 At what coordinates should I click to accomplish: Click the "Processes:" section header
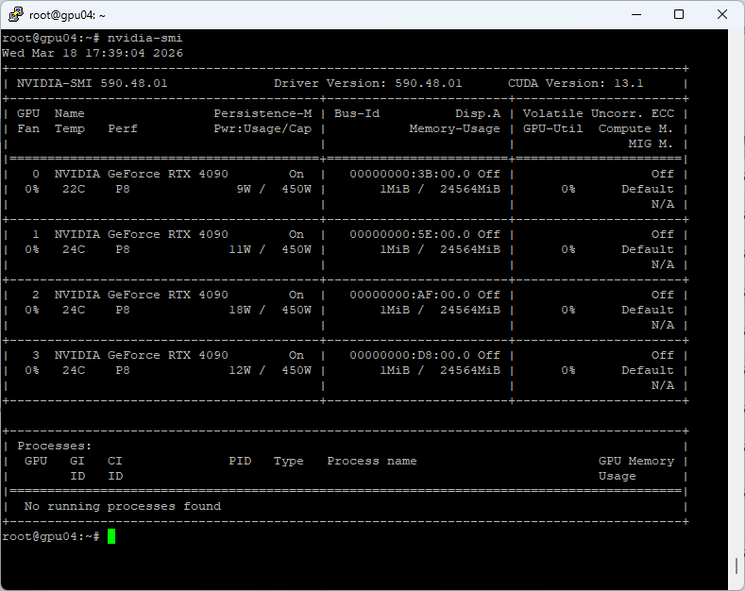pyautogui.click(x=55, y=446)
